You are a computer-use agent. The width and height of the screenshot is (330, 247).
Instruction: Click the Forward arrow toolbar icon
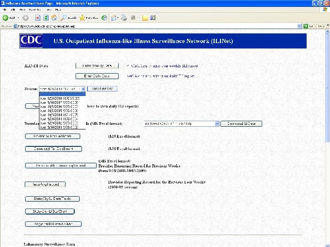point(25,18)
